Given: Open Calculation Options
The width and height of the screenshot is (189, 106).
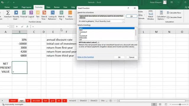Looking at the screenshot, I should 161,15.
